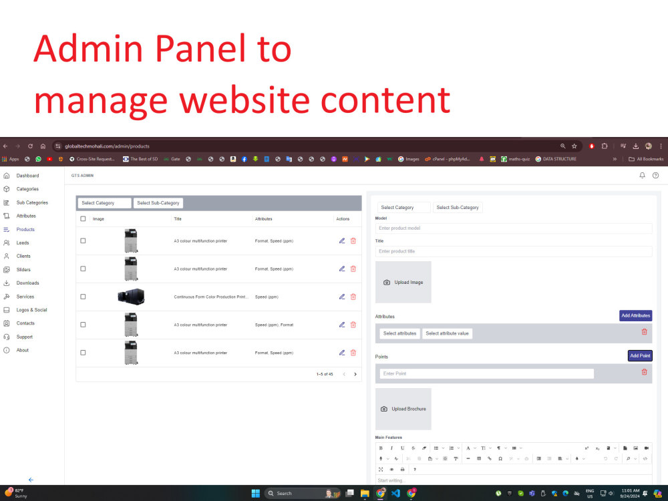Click the Add Point button
The height and width of the screenshot is (501, 668).
tap(640, 355)
